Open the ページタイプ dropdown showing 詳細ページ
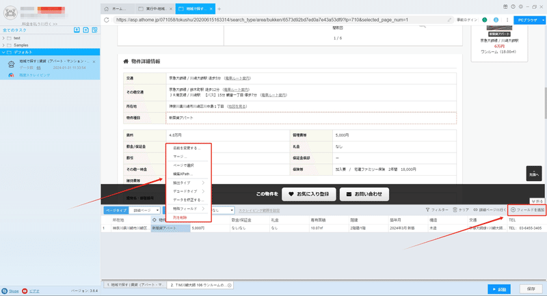 pyautogui.click(x=144, y=211)
